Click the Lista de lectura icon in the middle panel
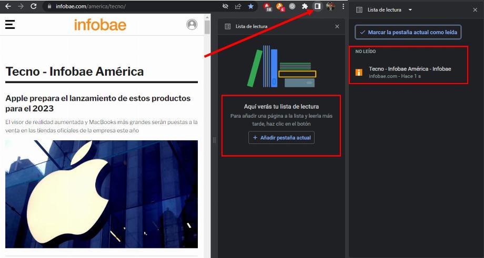484x258 pixels. [228, 26]
